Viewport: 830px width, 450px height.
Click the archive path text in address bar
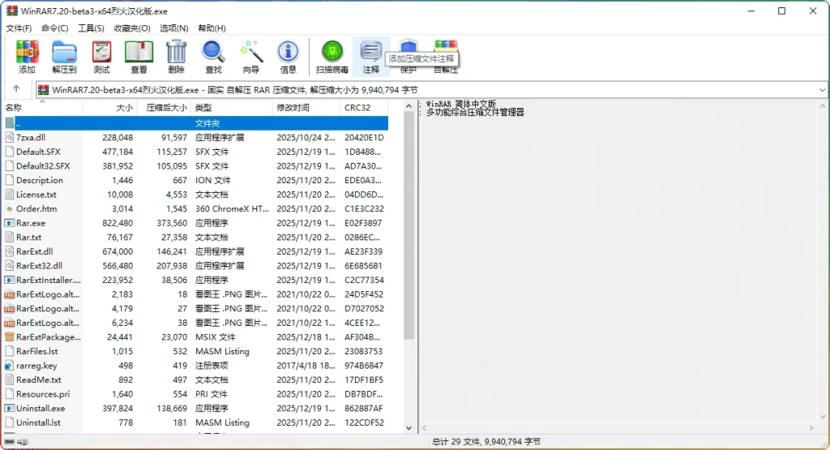(234, 90)
